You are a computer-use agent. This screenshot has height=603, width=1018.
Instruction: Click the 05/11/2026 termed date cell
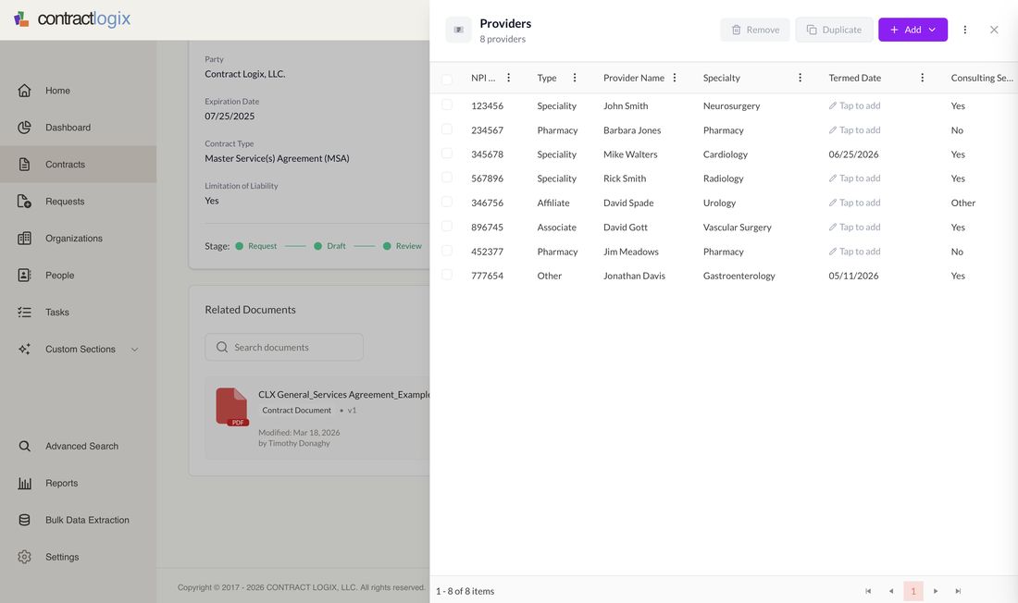tap(854, 276)
